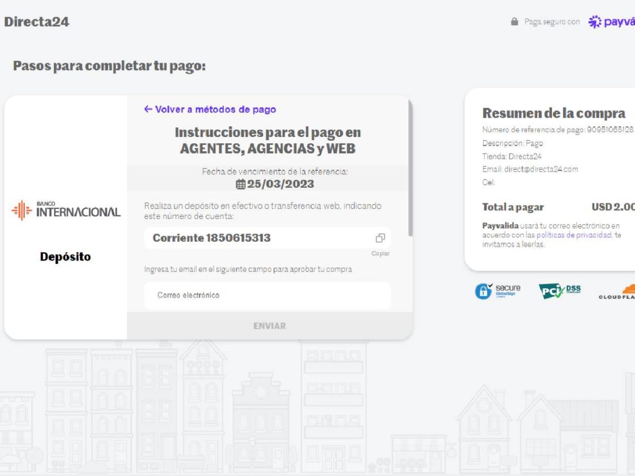635x476 pixels.
Task: Click the Banco Internacional logo
Action: [66, 210]
